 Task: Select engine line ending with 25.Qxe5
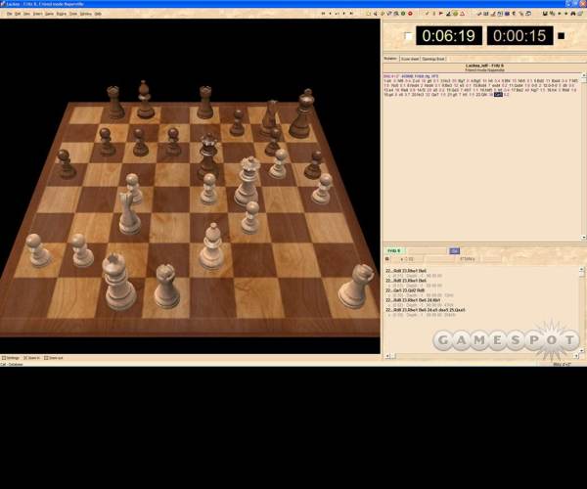click(426, 310)
